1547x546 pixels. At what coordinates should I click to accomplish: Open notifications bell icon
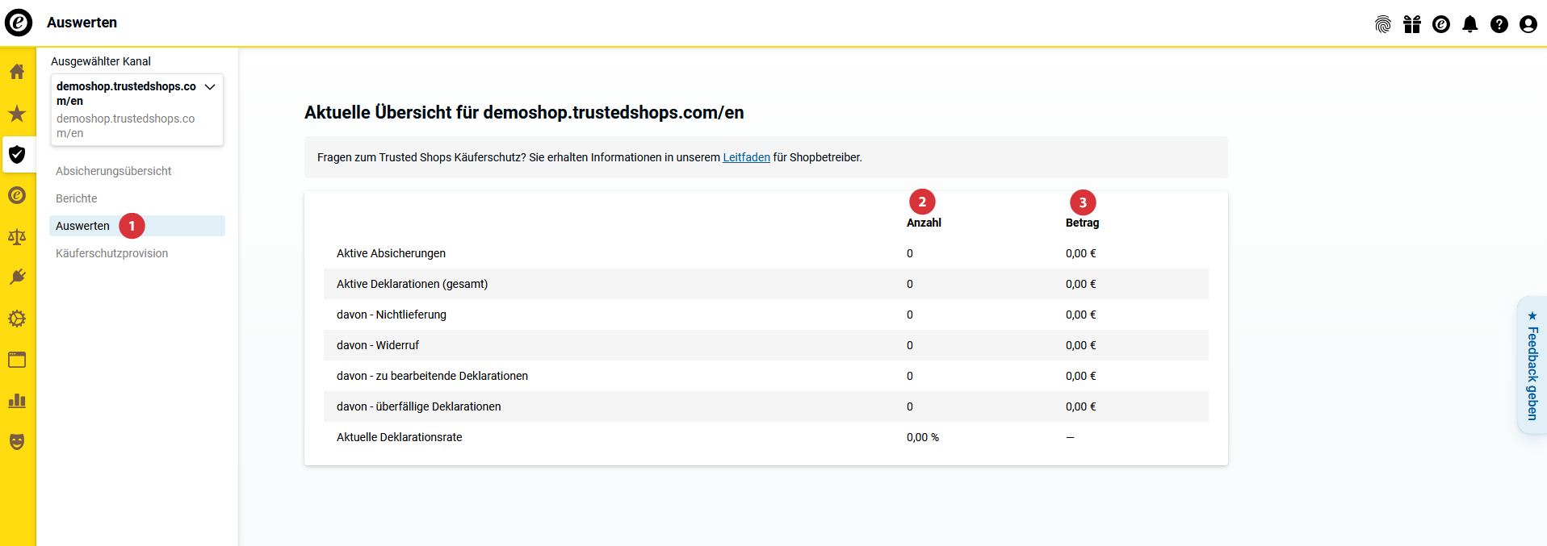coord(1470,24)
